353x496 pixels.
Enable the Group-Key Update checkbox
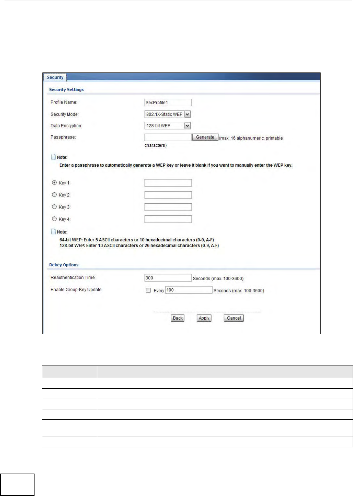click(x=148, y=290)
